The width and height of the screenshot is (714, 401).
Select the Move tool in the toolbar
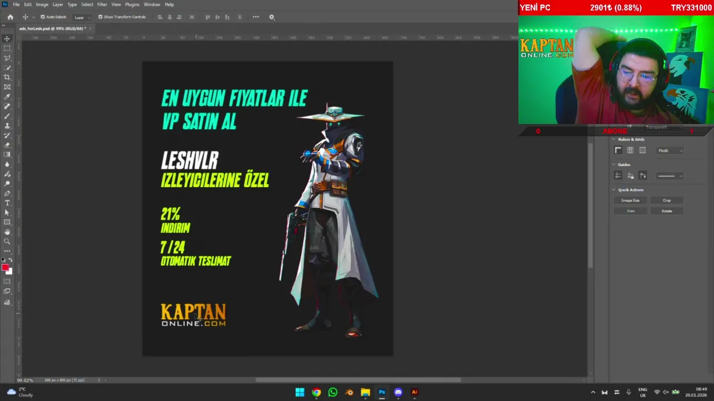(x=7, y=38)
